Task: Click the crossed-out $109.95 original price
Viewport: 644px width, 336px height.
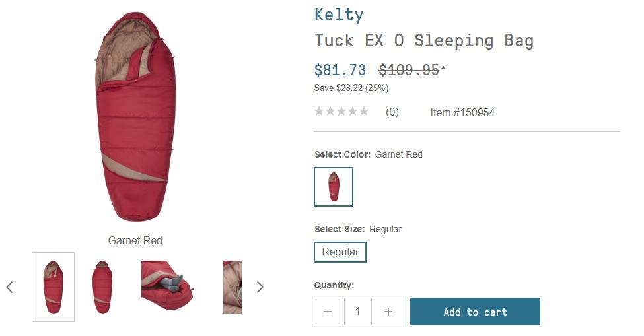Action: coord(410,70)
